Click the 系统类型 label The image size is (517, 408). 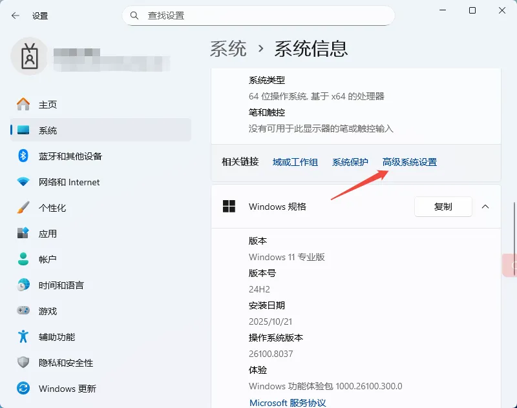[267, 80]
